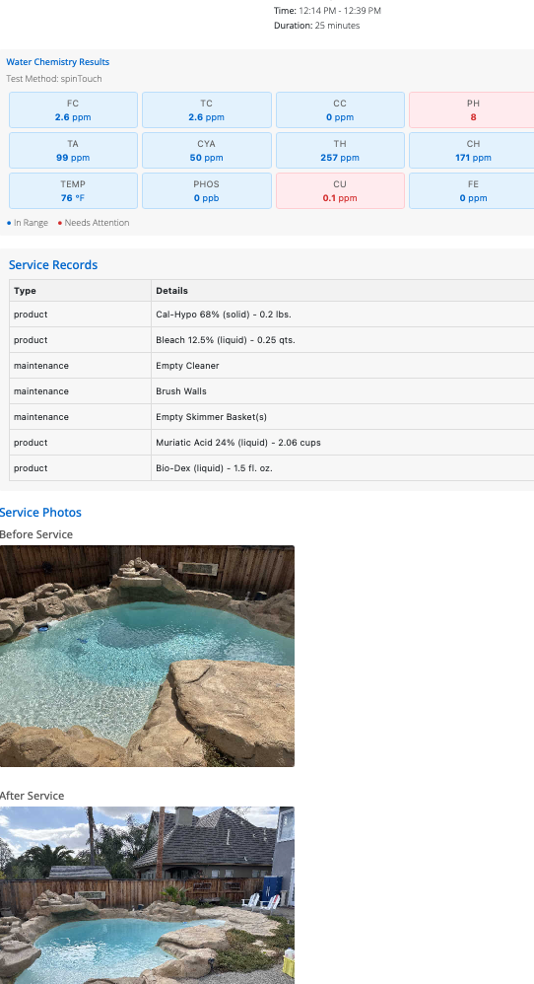Click the product type cell for Cal-Hypo
Viewport: 534px width, 984px height.
point(80,315)
